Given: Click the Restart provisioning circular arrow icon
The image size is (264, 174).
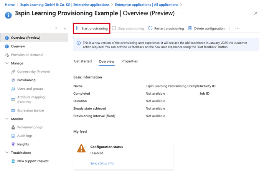Looking at the screenshot, I should [x=150, y=28].
